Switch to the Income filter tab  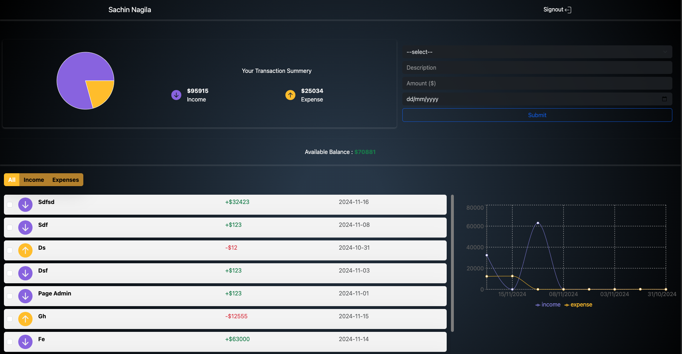coord(34,180)
